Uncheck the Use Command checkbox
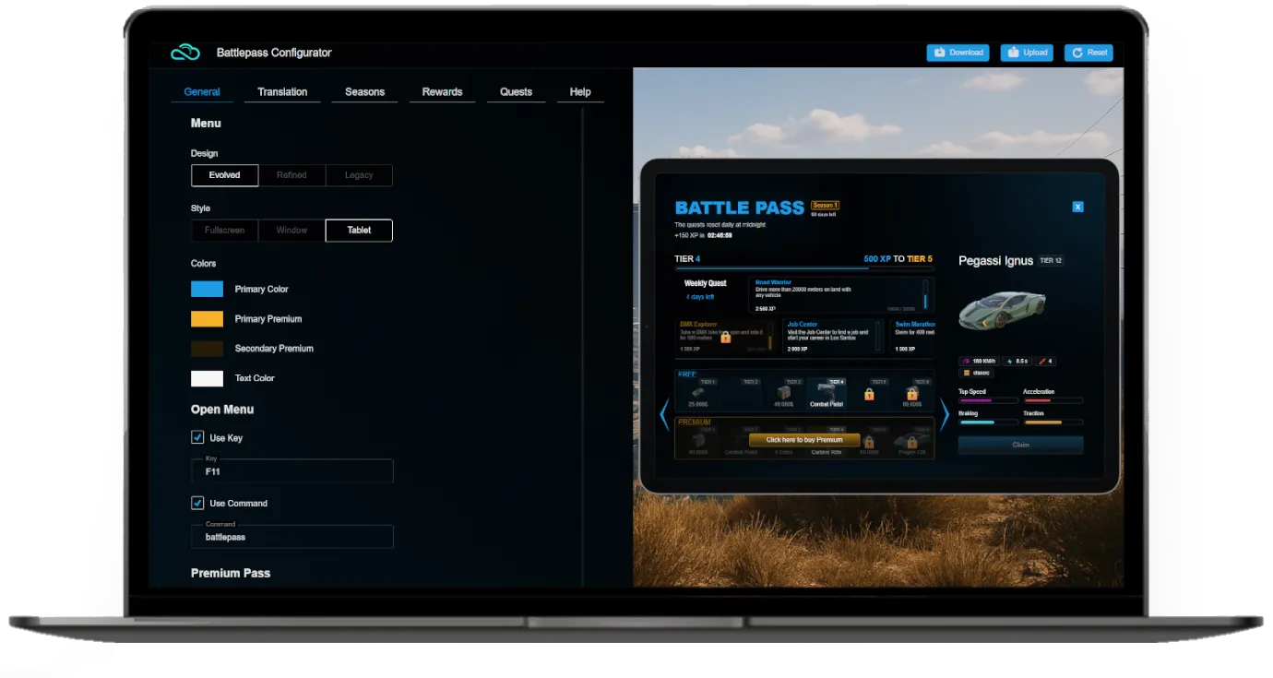 197,503
